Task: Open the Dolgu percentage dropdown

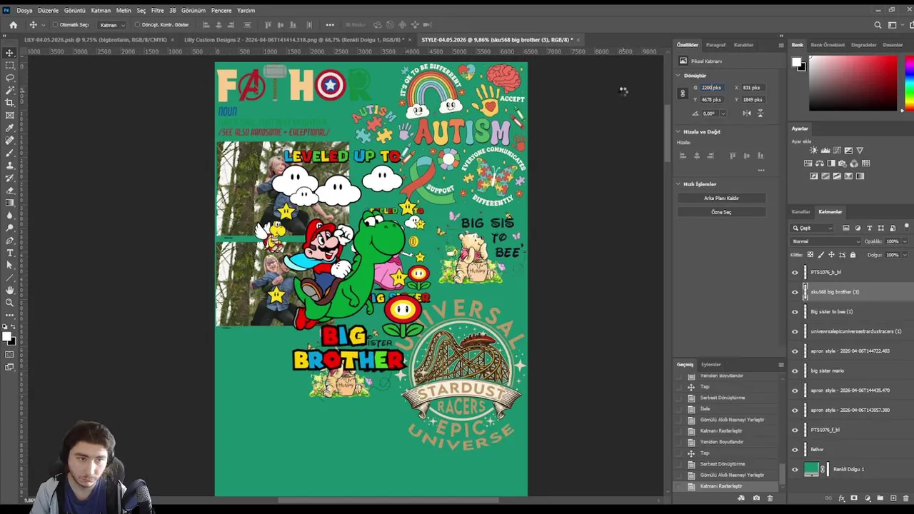Action: point(905,255)
